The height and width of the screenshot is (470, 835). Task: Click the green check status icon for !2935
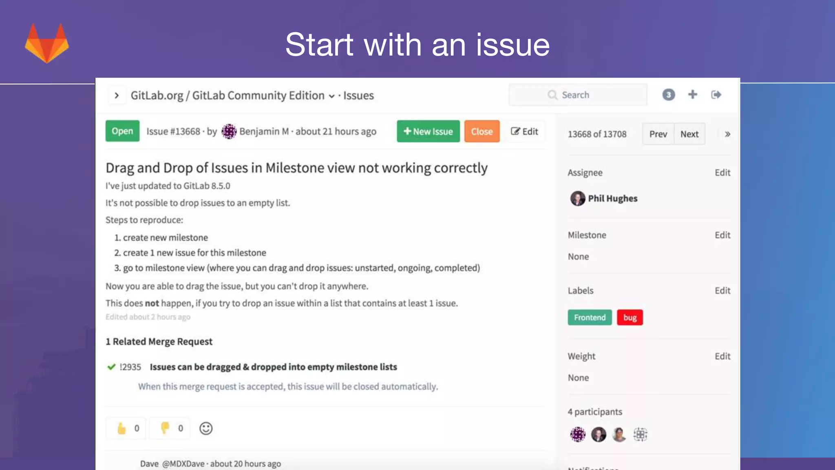tap(111, 367)
